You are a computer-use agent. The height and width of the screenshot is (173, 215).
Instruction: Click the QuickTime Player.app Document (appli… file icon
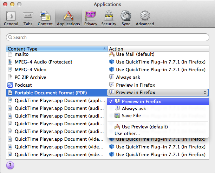(10, 100)
